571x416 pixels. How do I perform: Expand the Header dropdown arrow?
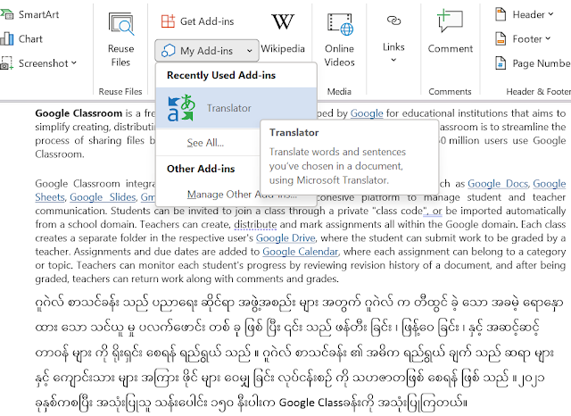[550, 14]
